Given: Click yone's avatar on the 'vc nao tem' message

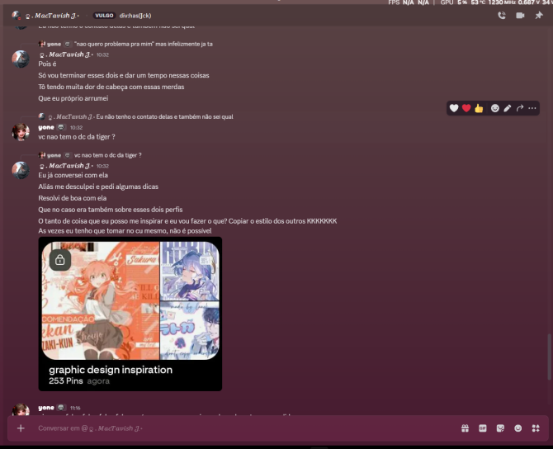Looking at the screenshot, I should 21,132.
